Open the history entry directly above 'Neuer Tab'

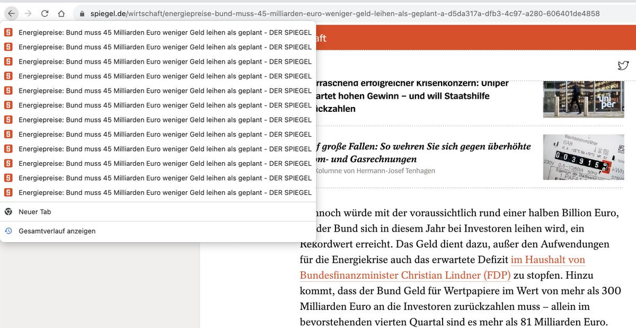click(x=158, y=192)
